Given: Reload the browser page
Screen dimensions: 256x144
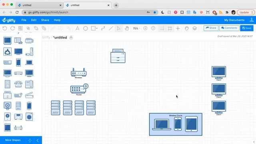Looking at the screenshot, I should pos(17,12).
